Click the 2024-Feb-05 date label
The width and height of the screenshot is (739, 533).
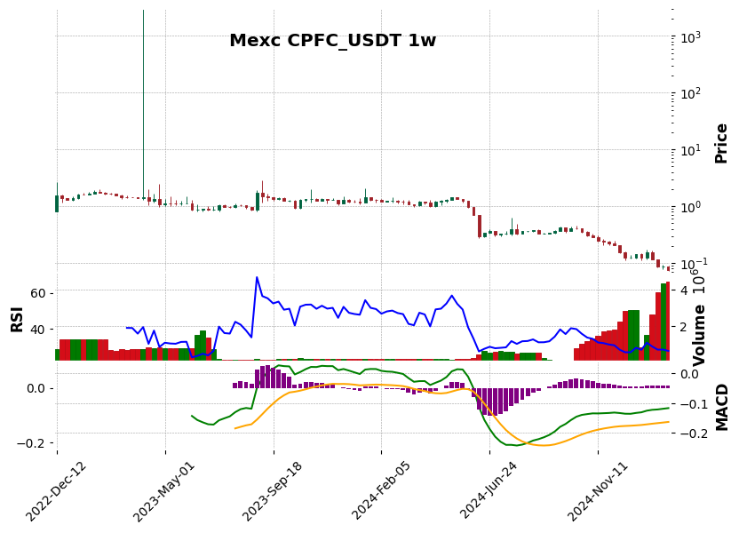pos(381,492)
